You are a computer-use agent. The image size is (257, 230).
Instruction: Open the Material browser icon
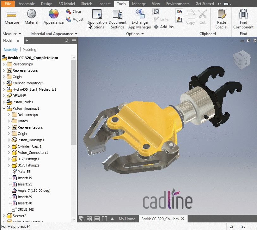[x=32, y=14]
